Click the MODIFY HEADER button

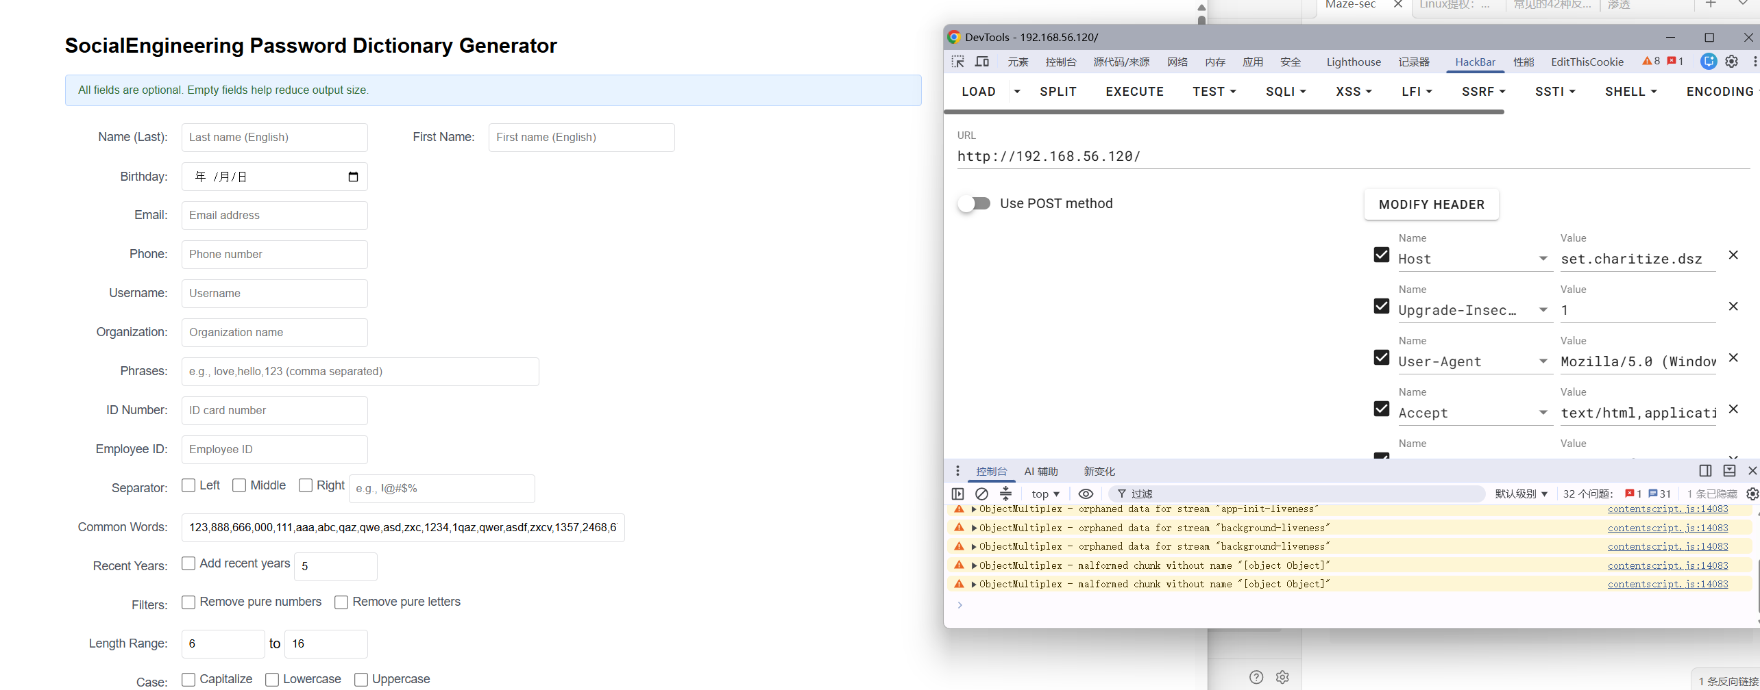click(1431, 204)
